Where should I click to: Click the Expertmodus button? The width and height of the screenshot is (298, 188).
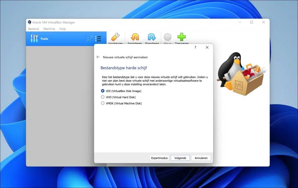click(159, 158)
